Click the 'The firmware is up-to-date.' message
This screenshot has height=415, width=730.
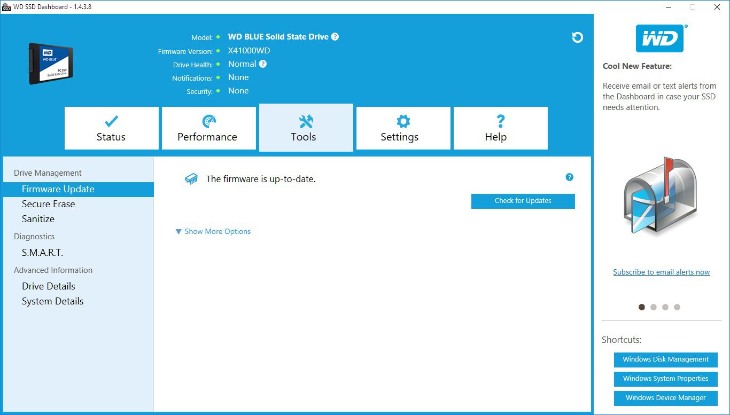point(261,179)
